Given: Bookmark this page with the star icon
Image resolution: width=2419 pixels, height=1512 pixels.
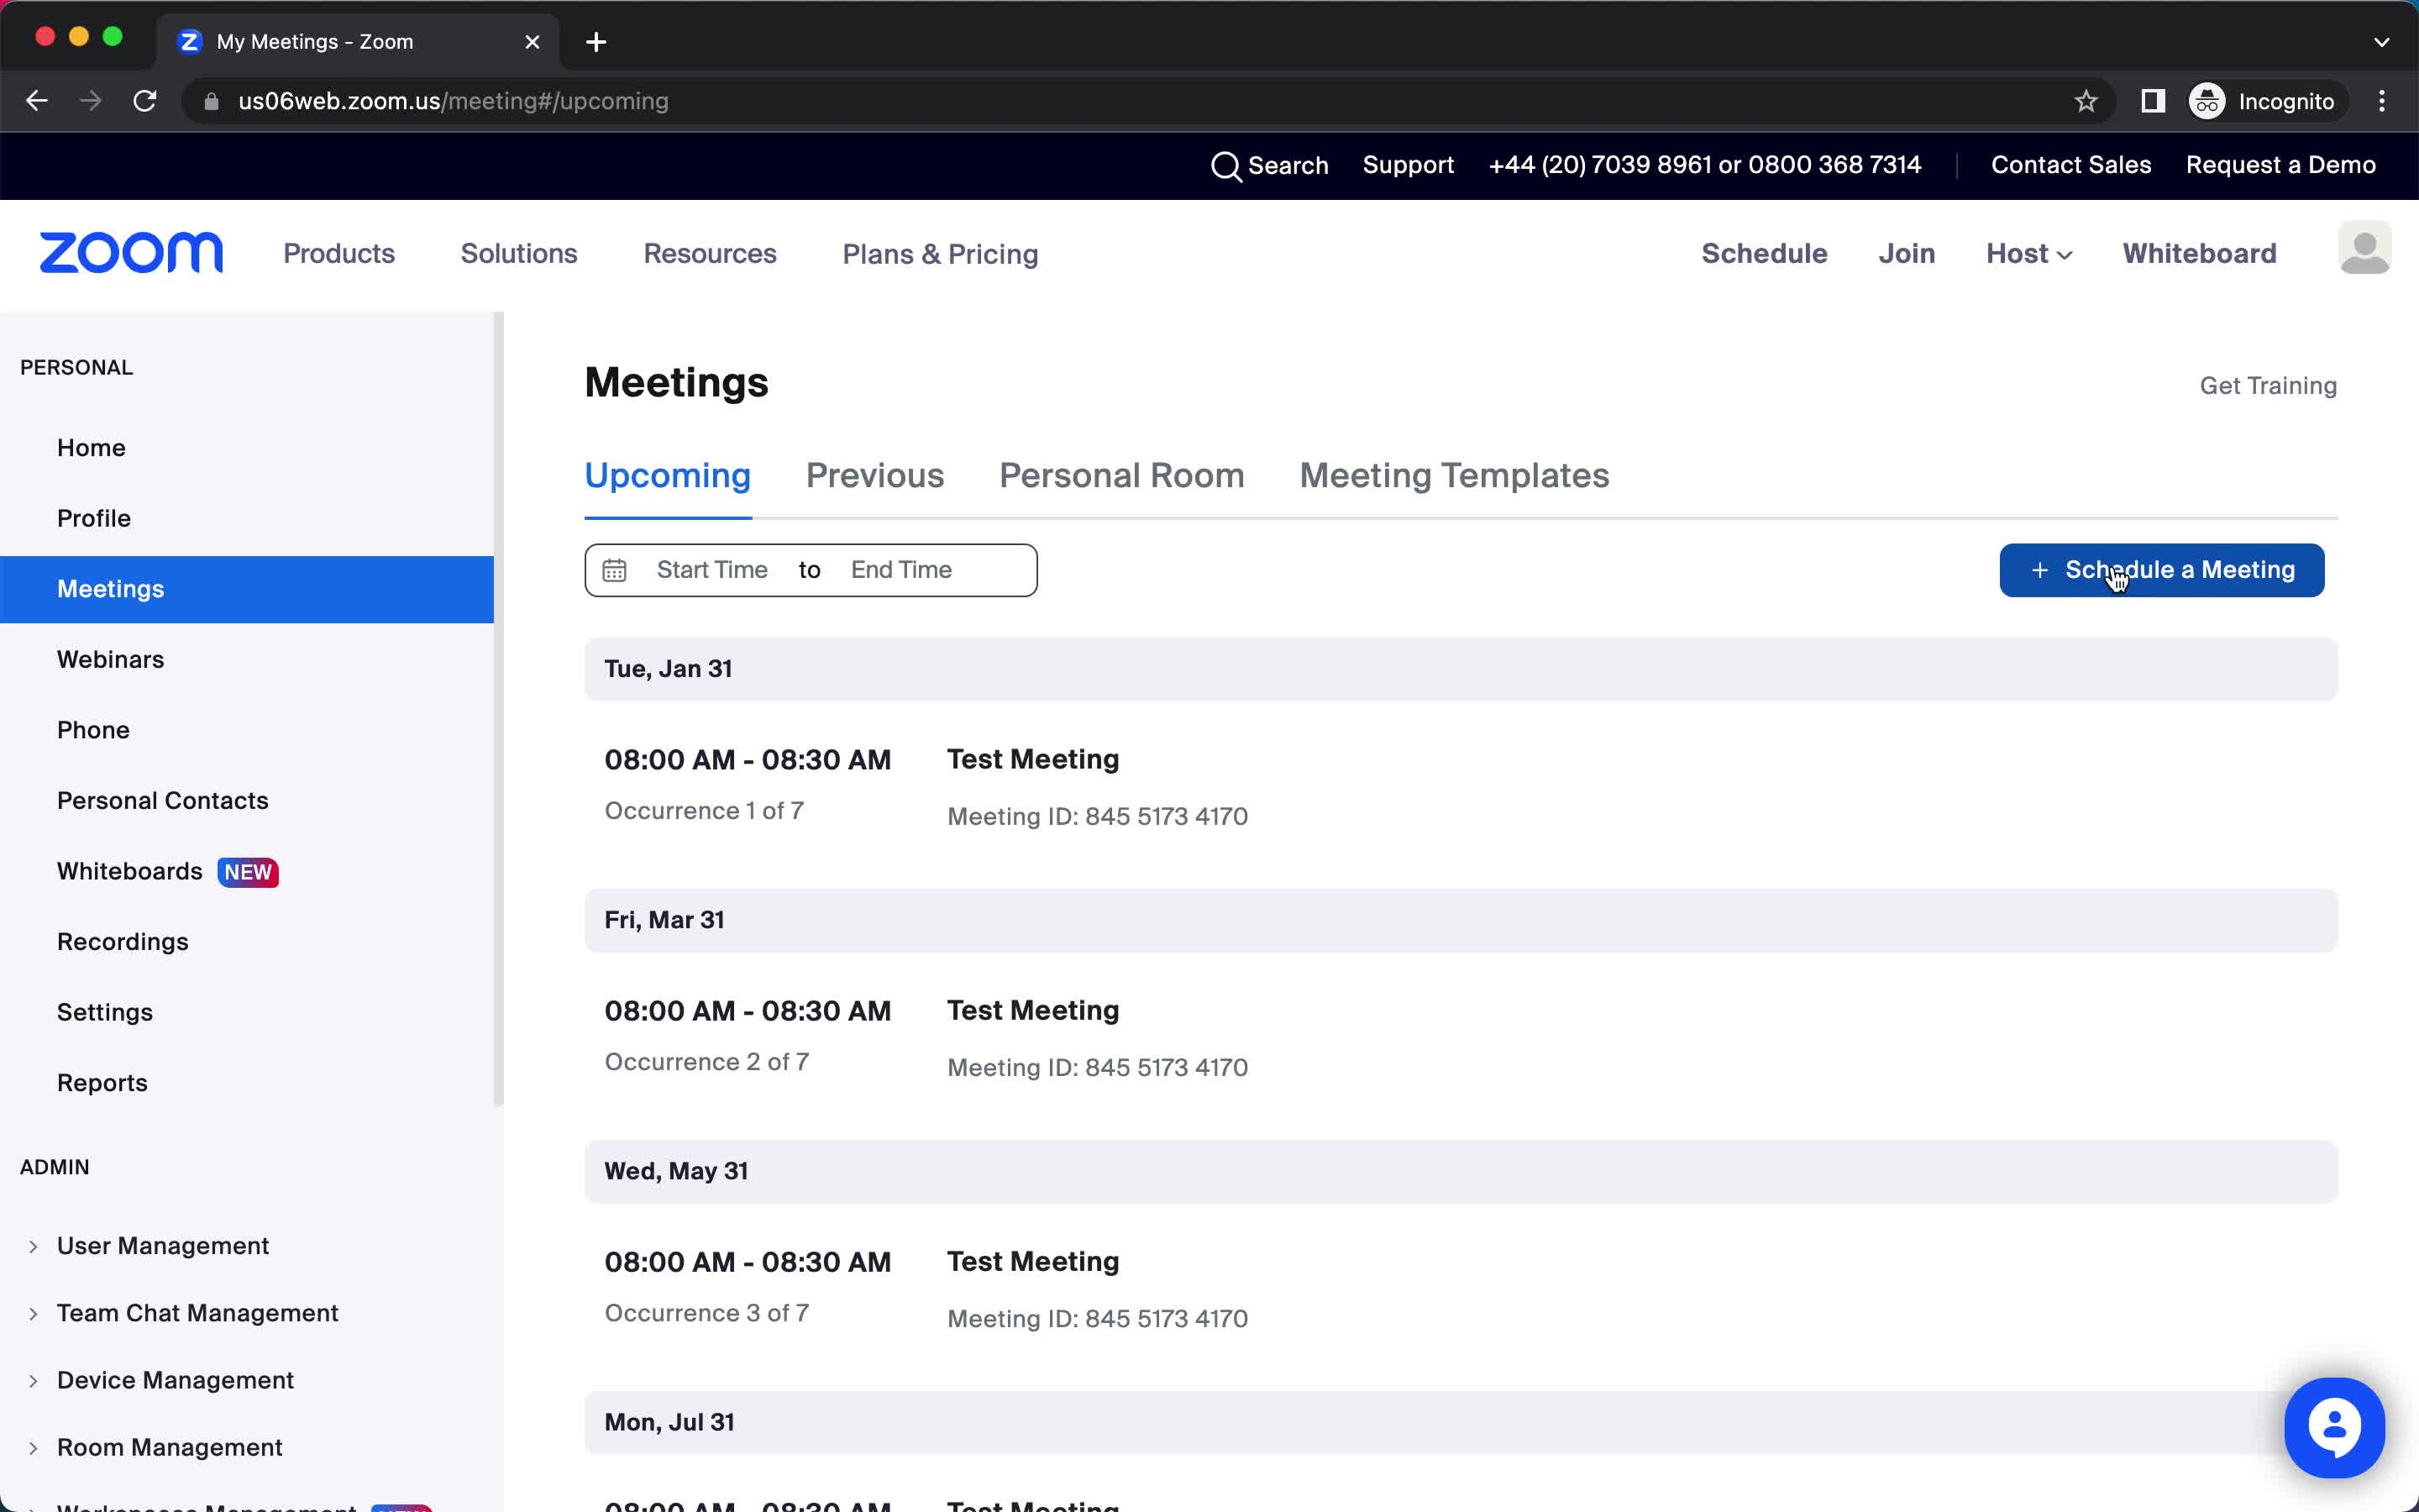Looking at the screenshot, I should [x=2086, y=101].
